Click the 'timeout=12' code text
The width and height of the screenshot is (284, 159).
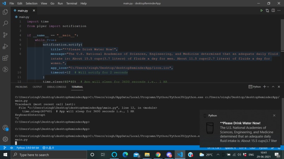click(x=61, y=72)
